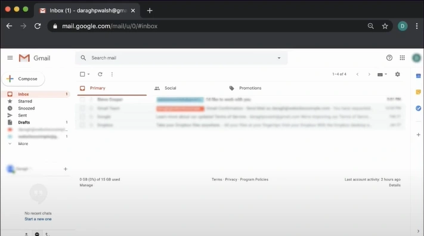Click into the Search mail field
Image resolution: width=424 pixels, height=236 pixels.
(x=181, y=58)
